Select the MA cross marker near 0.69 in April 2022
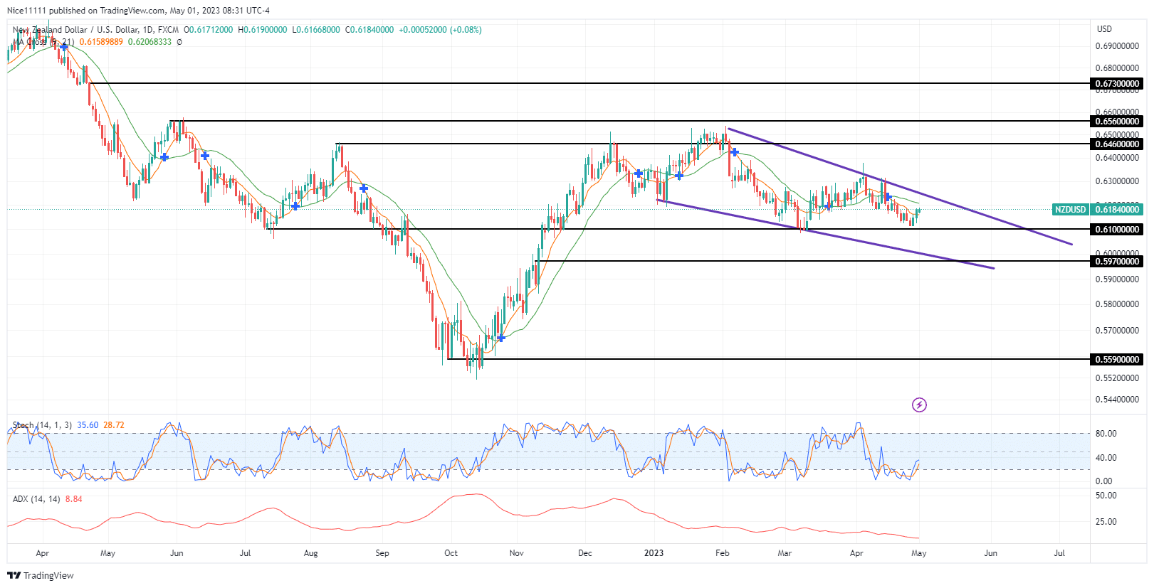Screen dimensions: 1154x588 (64, 47)
